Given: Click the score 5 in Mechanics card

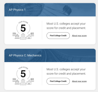Looking at the screenshot, I should click(x=23, y=74).
